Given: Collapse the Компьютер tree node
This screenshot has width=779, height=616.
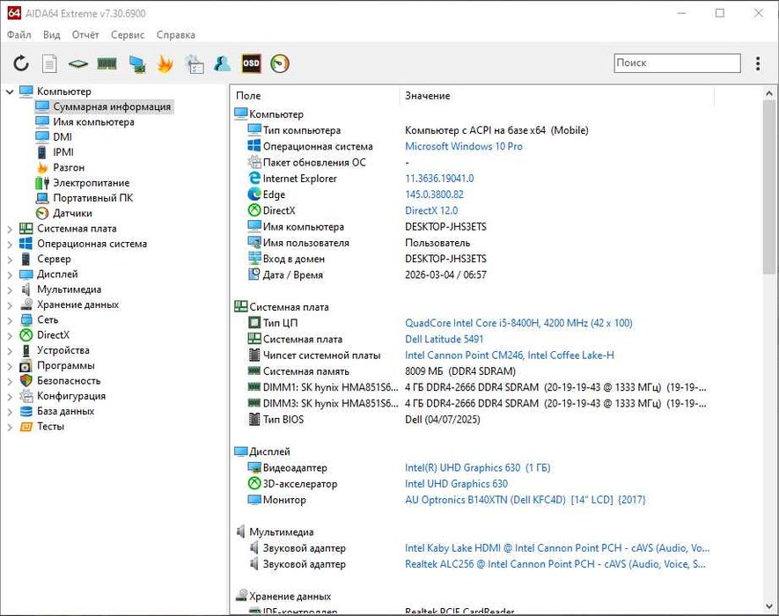Looking at the screenshot, I should (x=10, y=92).
